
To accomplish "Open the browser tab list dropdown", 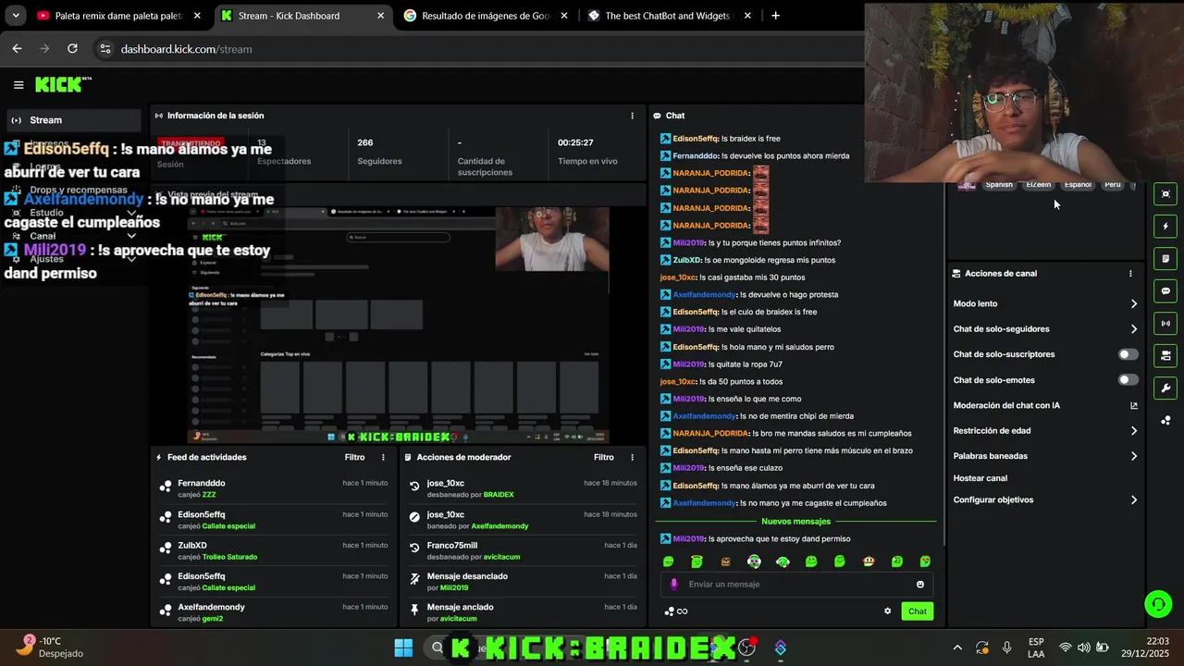I will (x=15, y=16).
